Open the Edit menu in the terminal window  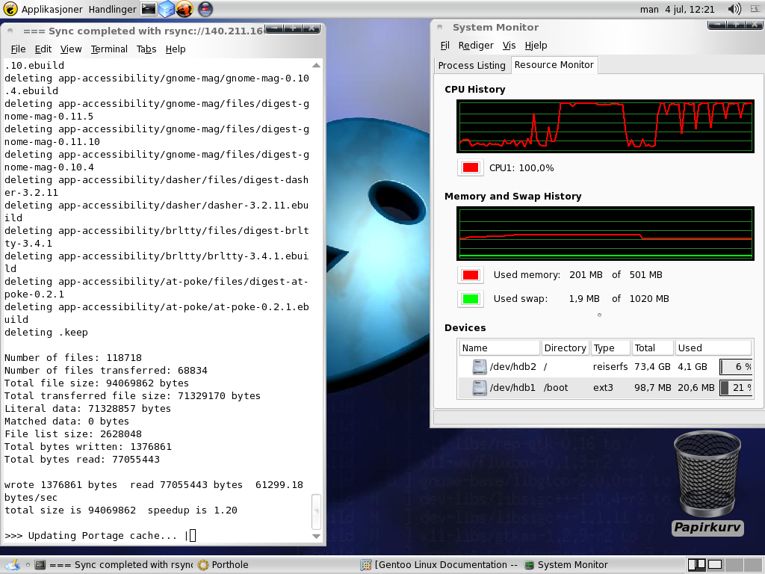click(x=43, y=49)
